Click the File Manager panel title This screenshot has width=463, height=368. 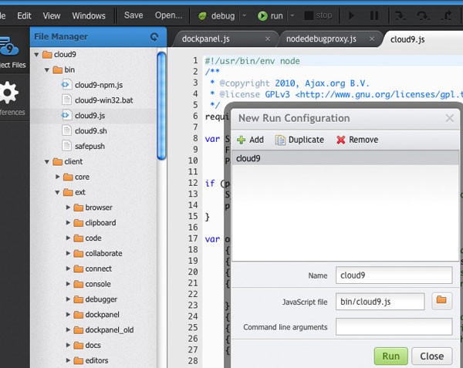tap(61, 37)
